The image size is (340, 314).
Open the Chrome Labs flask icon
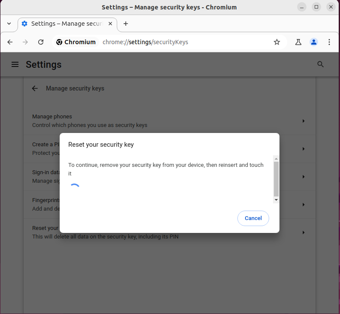coord(298,42)
